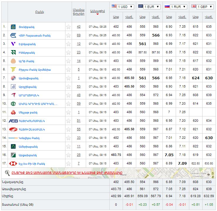Click the AEB Armeconombank logo icon

point(13,121)
